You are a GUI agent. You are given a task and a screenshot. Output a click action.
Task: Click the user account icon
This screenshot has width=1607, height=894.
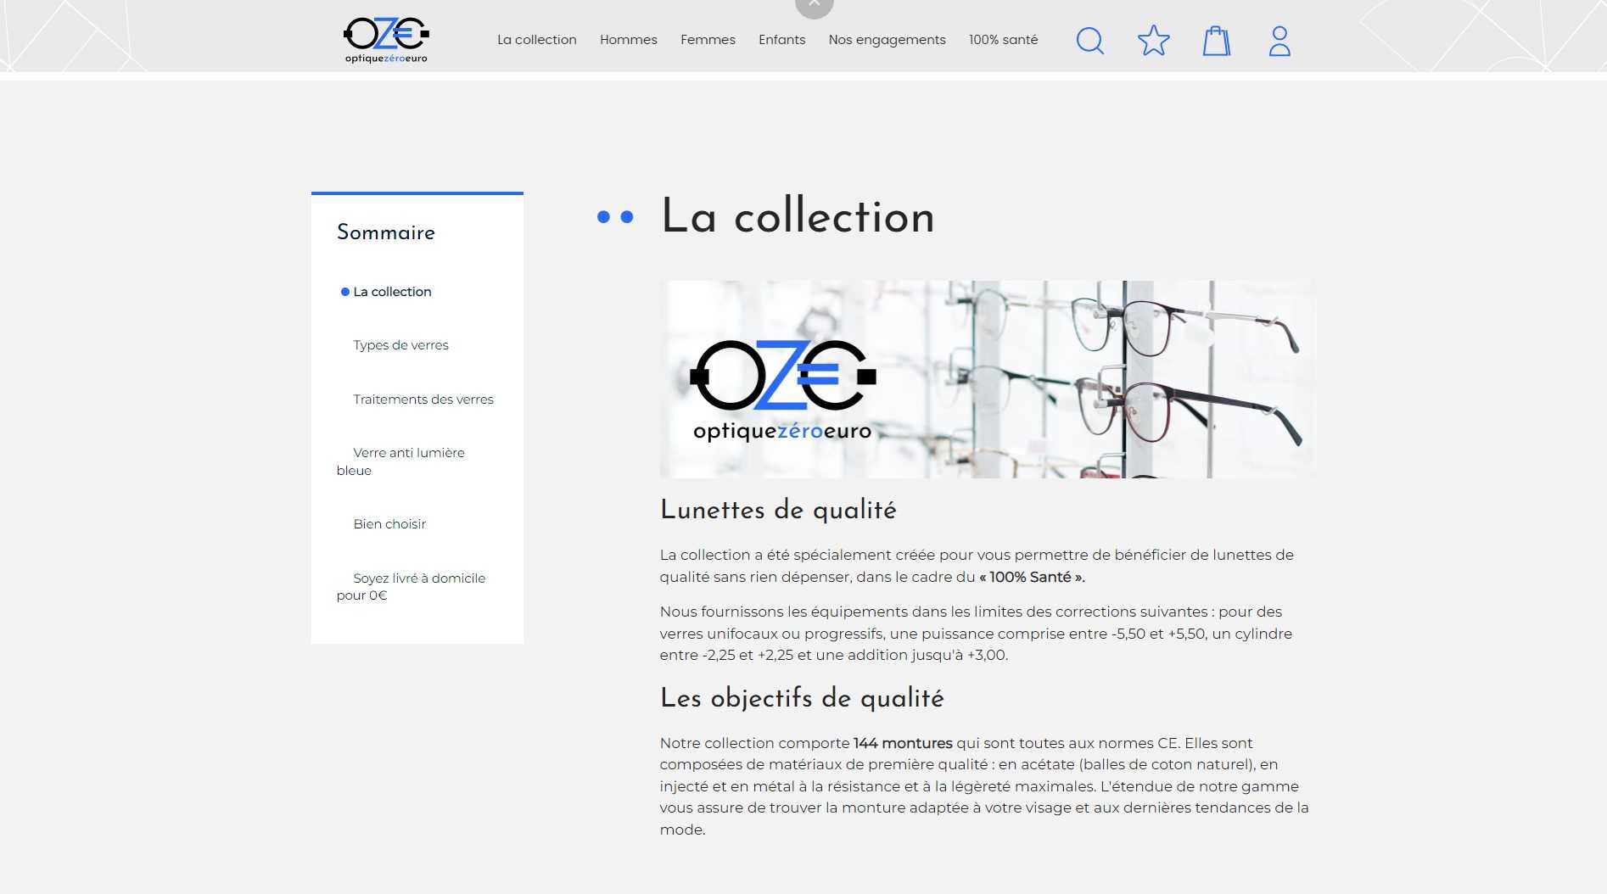coord(1279,41)
